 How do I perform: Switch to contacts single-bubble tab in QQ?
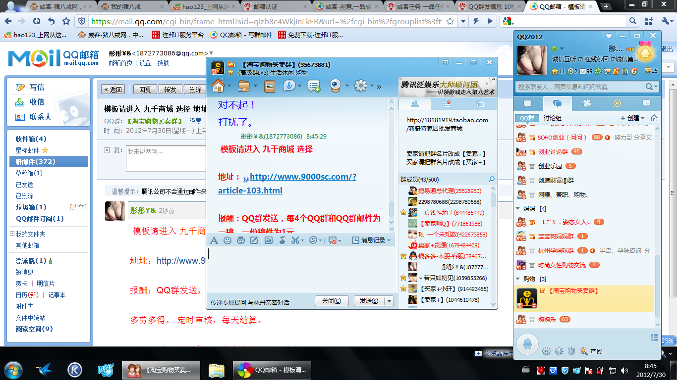point(528,103)
